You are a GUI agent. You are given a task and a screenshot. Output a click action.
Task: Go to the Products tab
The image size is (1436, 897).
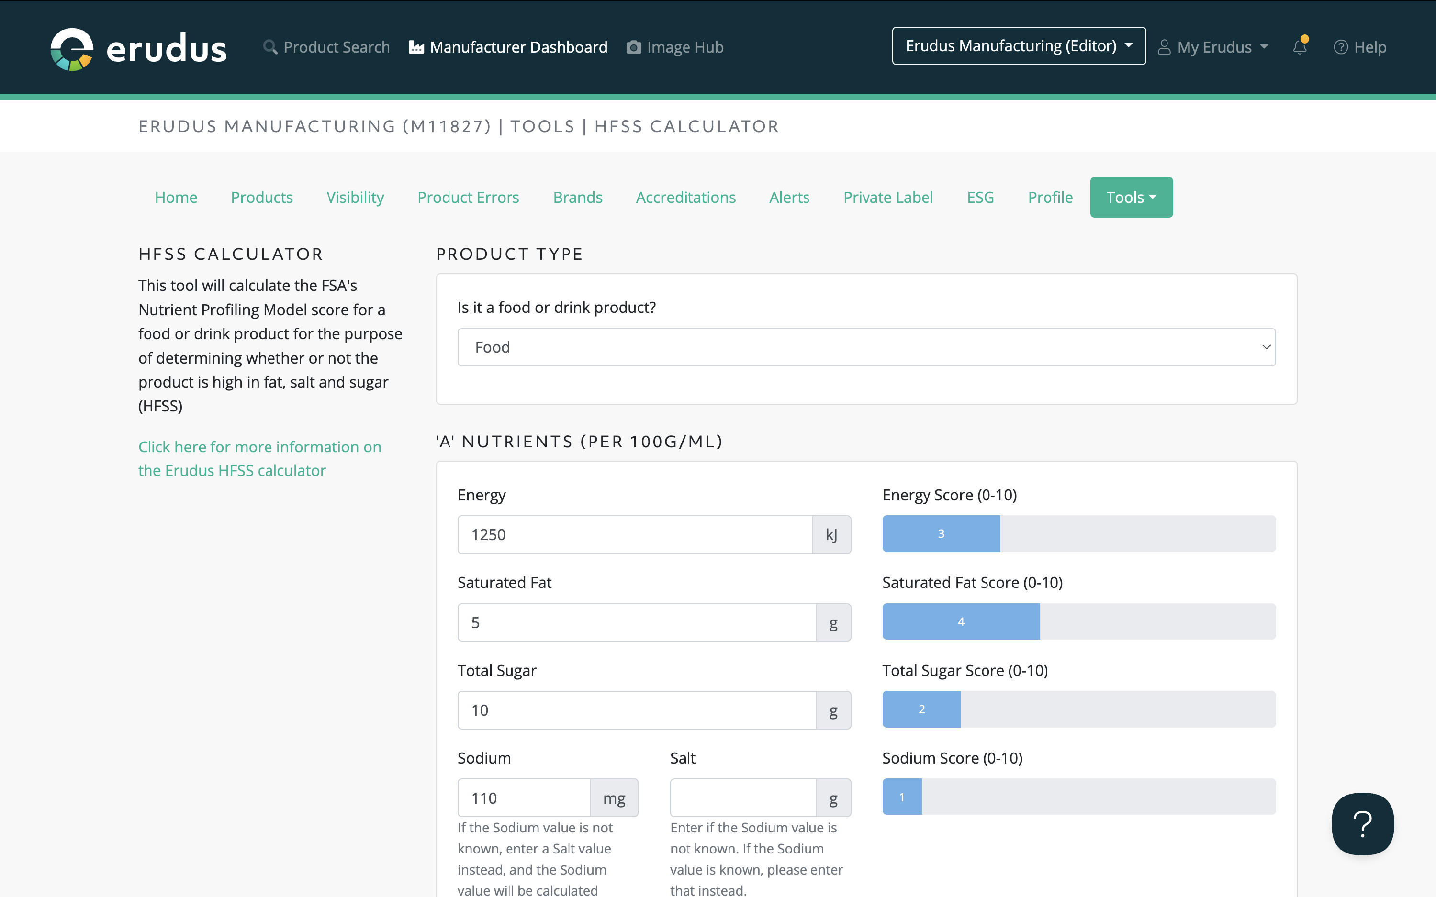click(x=262, y=197)
